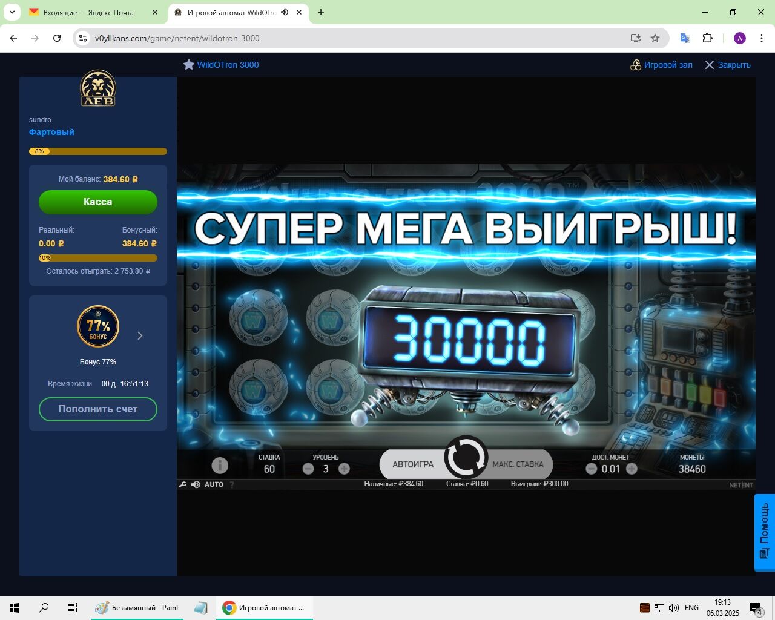Set maximum bet with Макс. ставка
Viewport: 775px width, 620px height.
tap(518, 464)
